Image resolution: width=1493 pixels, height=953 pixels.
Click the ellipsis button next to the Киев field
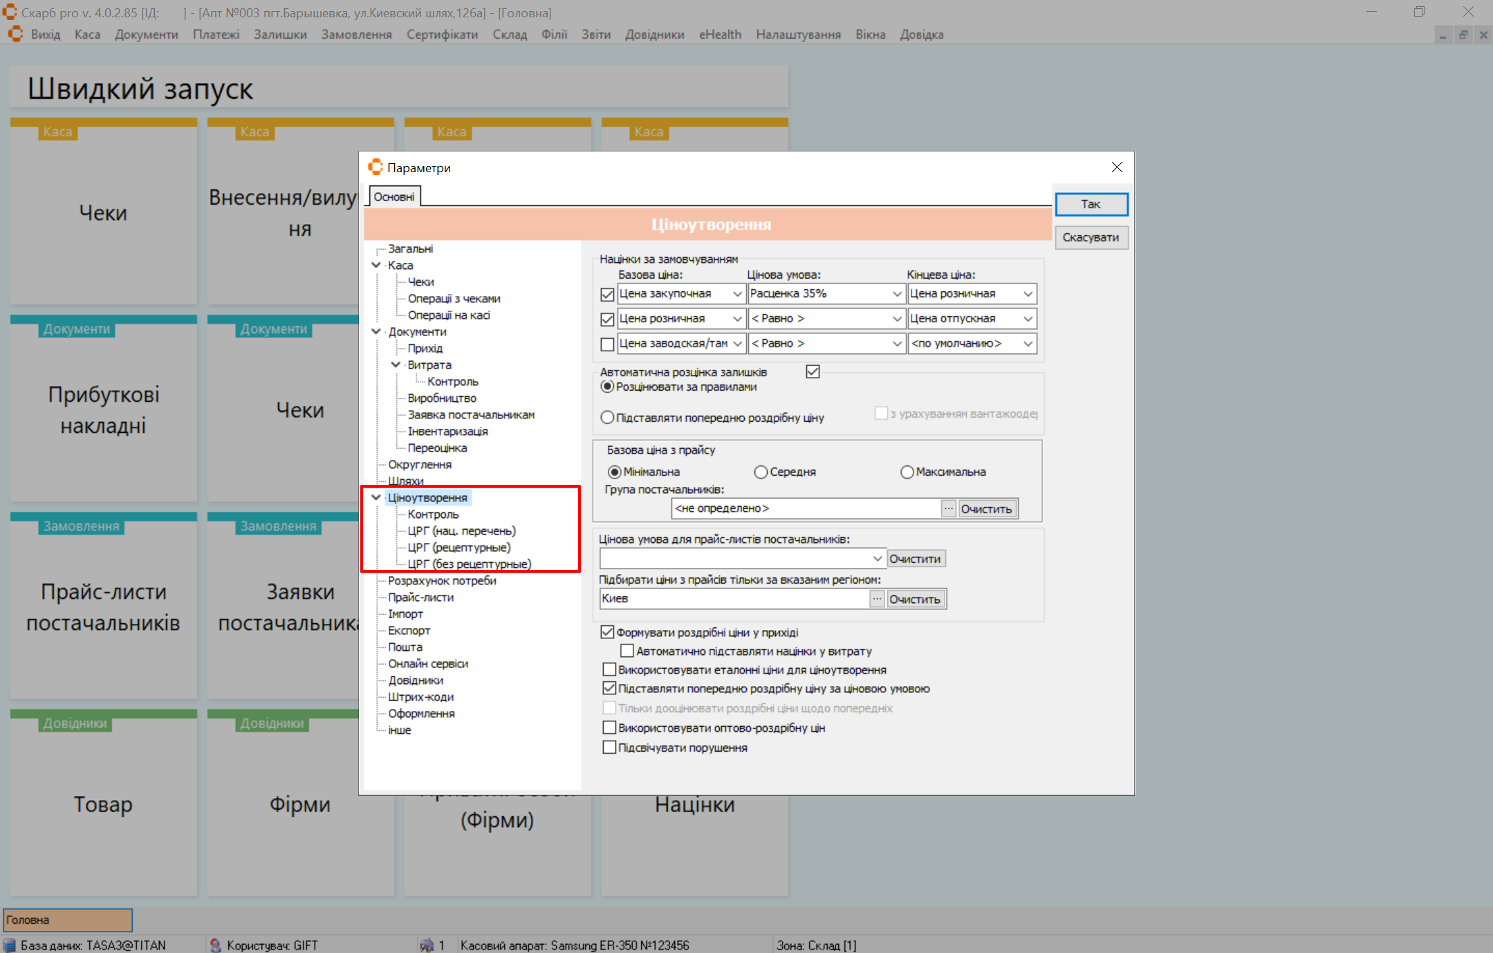pyautogui.click(x=877, y=598)
